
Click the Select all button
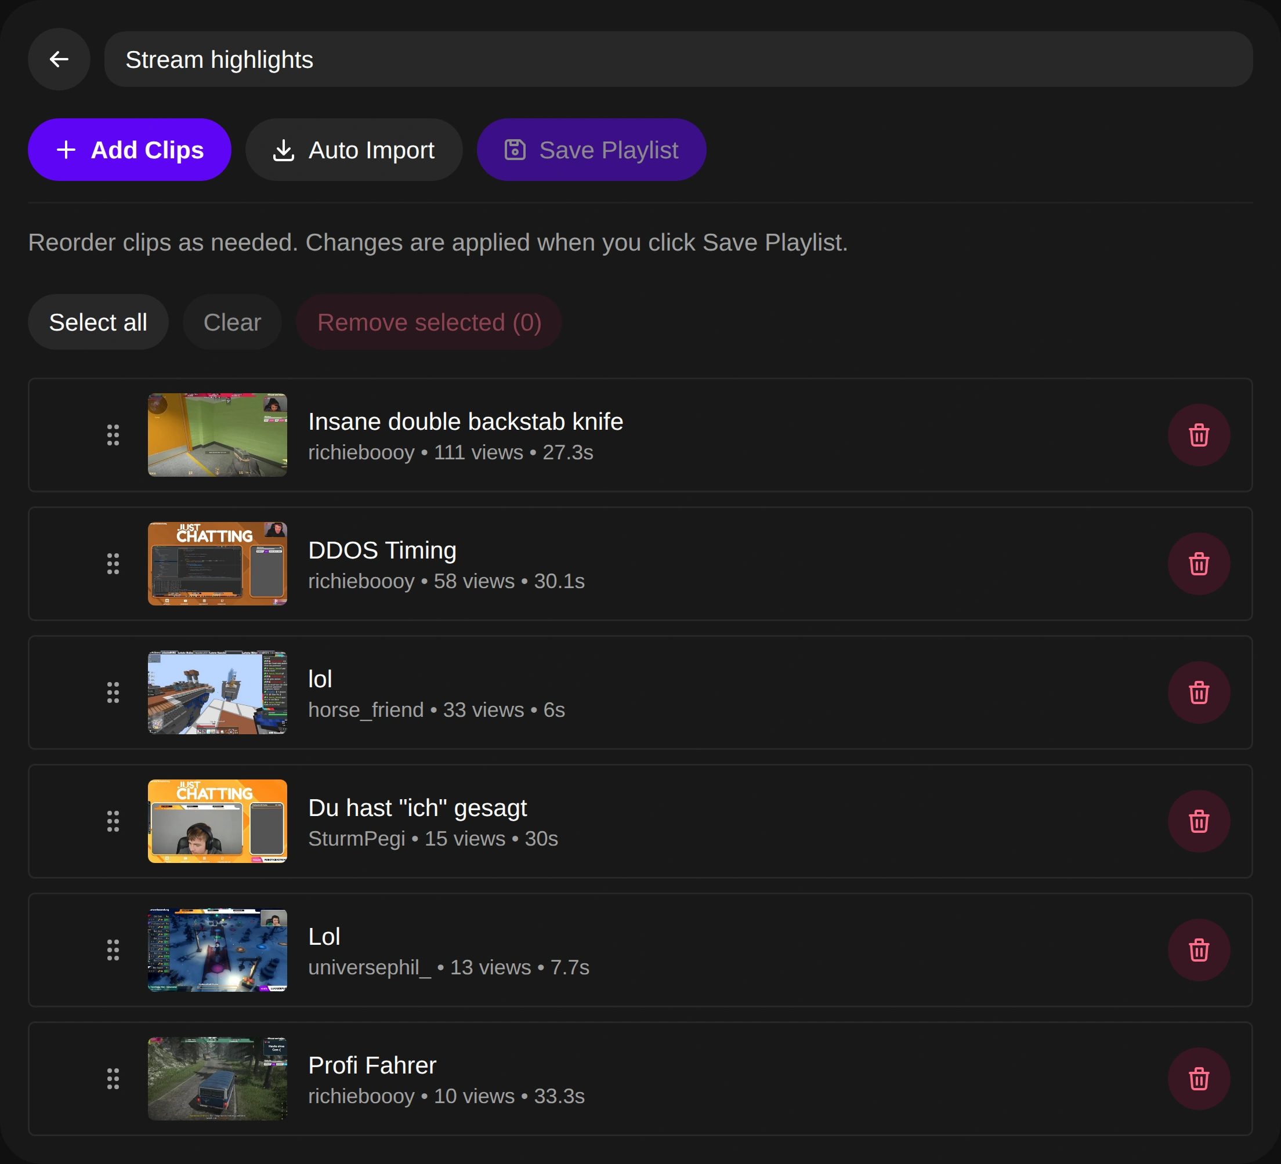pos(98,322)
